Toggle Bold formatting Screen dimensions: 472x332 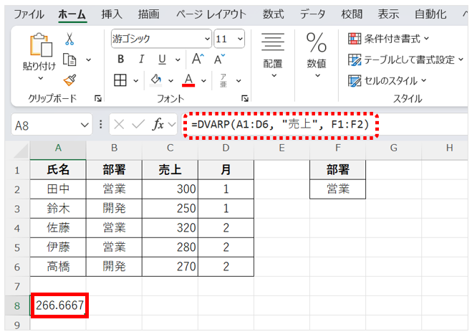click(120, 60)
